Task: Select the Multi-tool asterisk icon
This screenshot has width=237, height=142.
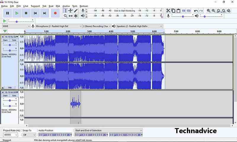Action: tap(76, 16)
